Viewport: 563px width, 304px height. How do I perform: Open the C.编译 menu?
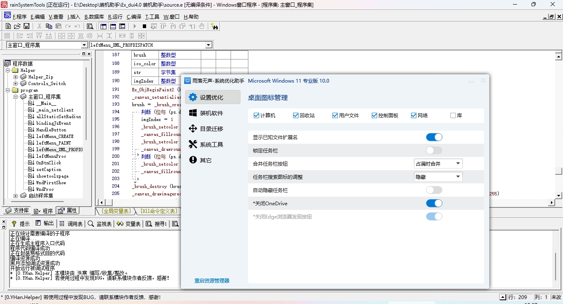coord(134,17)
